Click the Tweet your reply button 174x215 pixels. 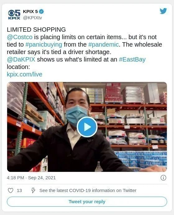coord(87,202)
